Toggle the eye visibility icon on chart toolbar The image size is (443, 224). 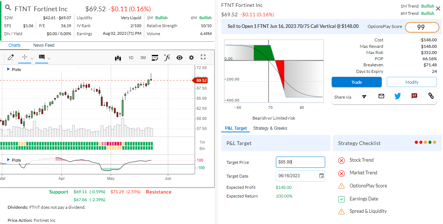(179, 58)
